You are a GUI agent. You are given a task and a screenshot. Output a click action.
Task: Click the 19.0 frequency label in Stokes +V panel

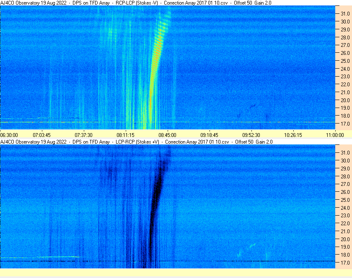345,247
